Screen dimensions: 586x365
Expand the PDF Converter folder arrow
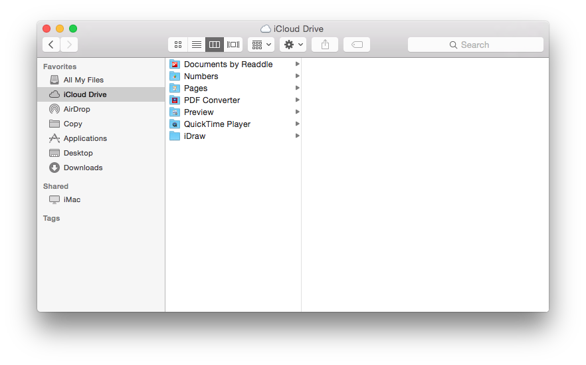pos(298,100)
